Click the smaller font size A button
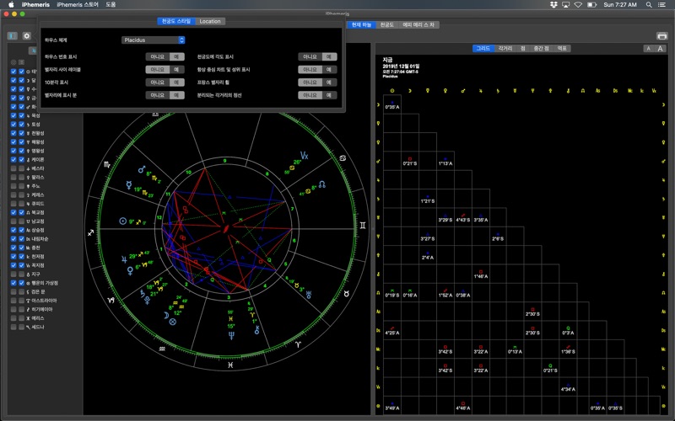The height and width of the screenshot is (421, 675). 649,49
